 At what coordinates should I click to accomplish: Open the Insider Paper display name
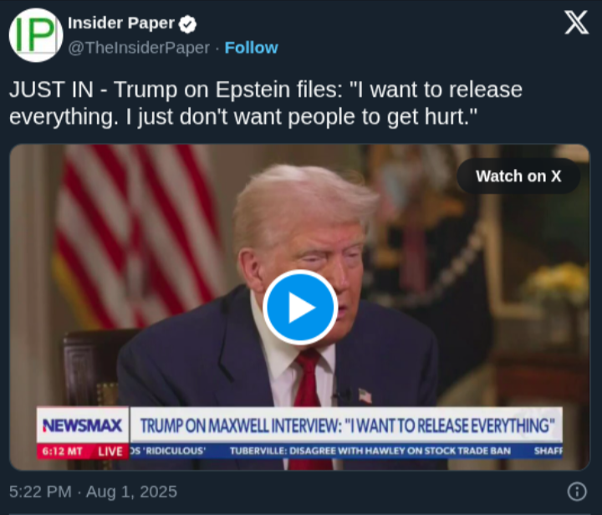coord(121,23)
